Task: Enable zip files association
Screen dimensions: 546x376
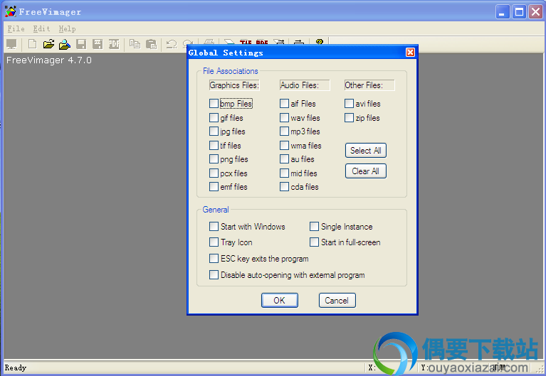Action: coord(349,117)
